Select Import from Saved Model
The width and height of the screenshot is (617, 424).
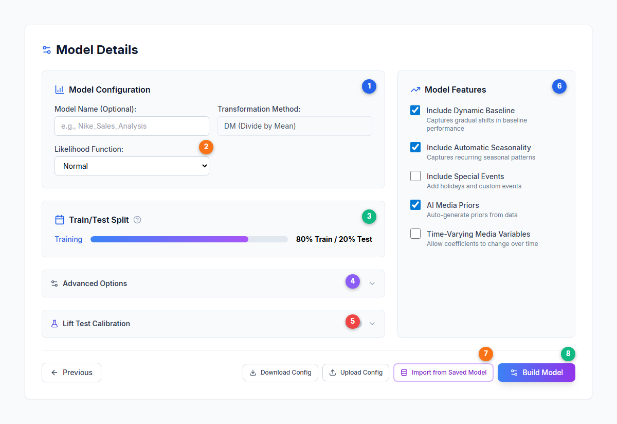point(443,373)
